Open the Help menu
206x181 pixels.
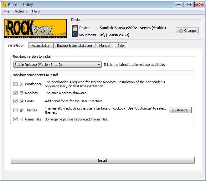point(36,11)
